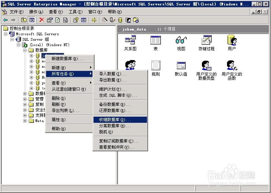Open the 帮助(H) menu in menu bar
The height and width of the screenshot is (193, 271).
pyautogui.click(x=115, y=12)
